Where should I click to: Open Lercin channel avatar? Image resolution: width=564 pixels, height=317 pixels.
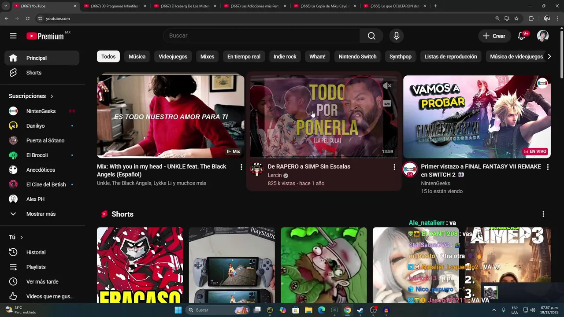pyautogui.click(x=257, y=170)
